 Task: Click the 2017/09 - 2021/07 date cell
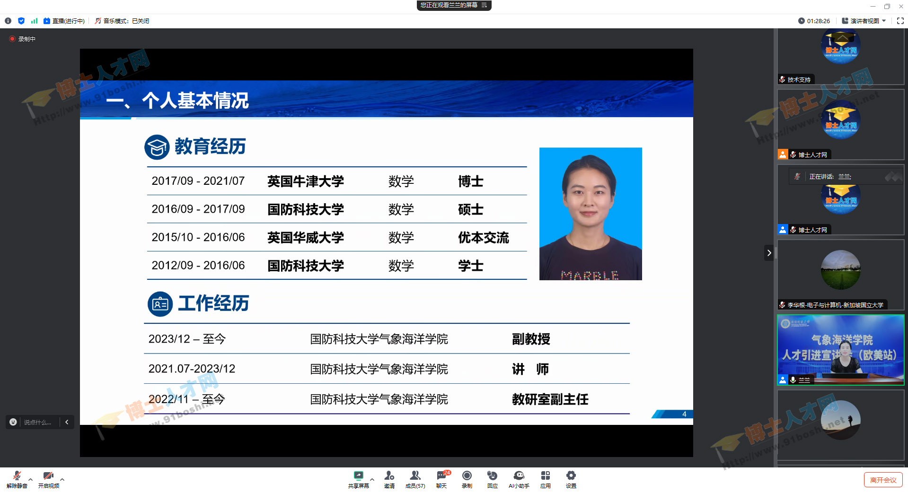[198, 181]
